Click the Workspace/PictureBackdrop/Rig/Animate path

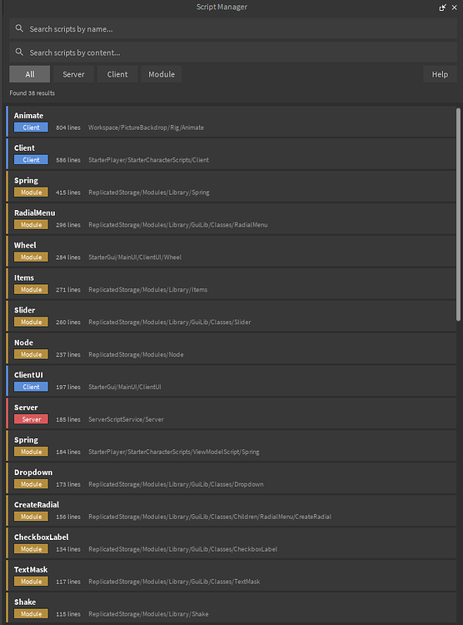tap(147, 127)
